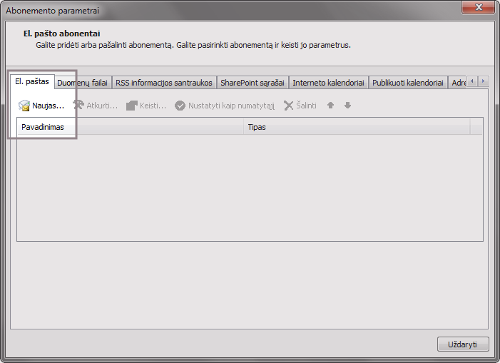The width and height of the screenshot is (500, 363).
Task: Go to the SharePoint sąrašai tab
Action: point(252,83)
